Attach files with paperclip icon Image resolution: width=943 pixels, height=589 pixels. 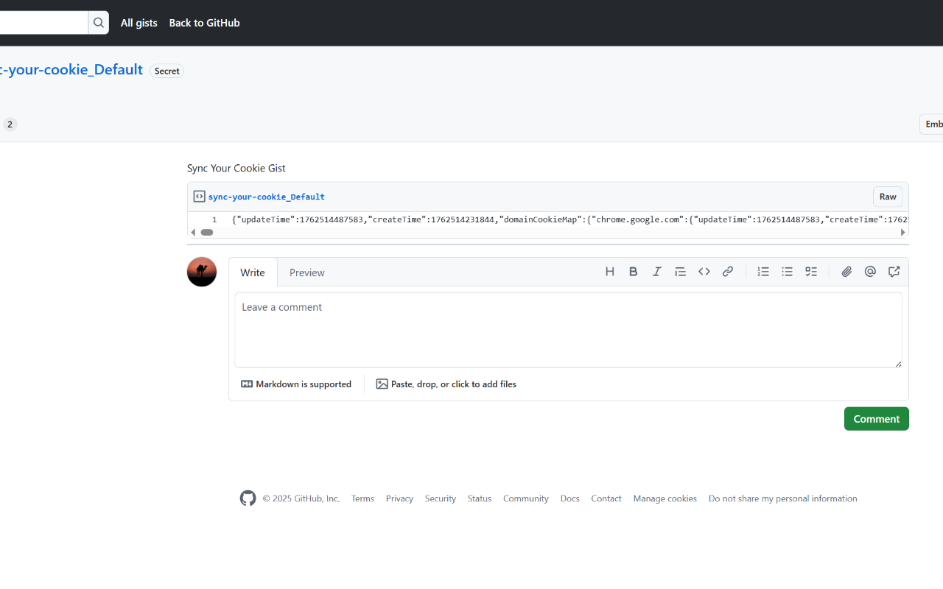tap(846, 272)
